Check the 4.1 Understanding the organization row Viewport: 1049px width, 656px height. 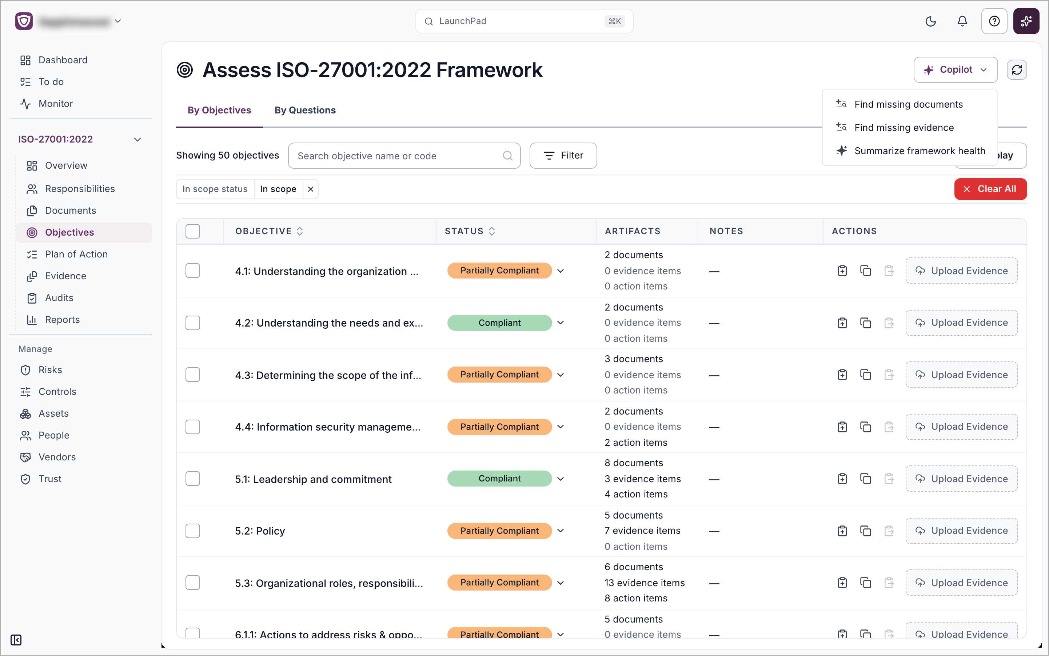pos(193,271)
